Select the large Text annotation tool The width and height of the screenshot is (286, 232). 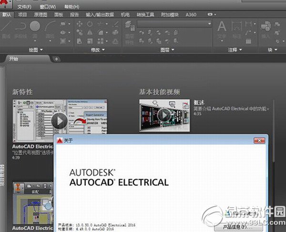pos(222,30)
